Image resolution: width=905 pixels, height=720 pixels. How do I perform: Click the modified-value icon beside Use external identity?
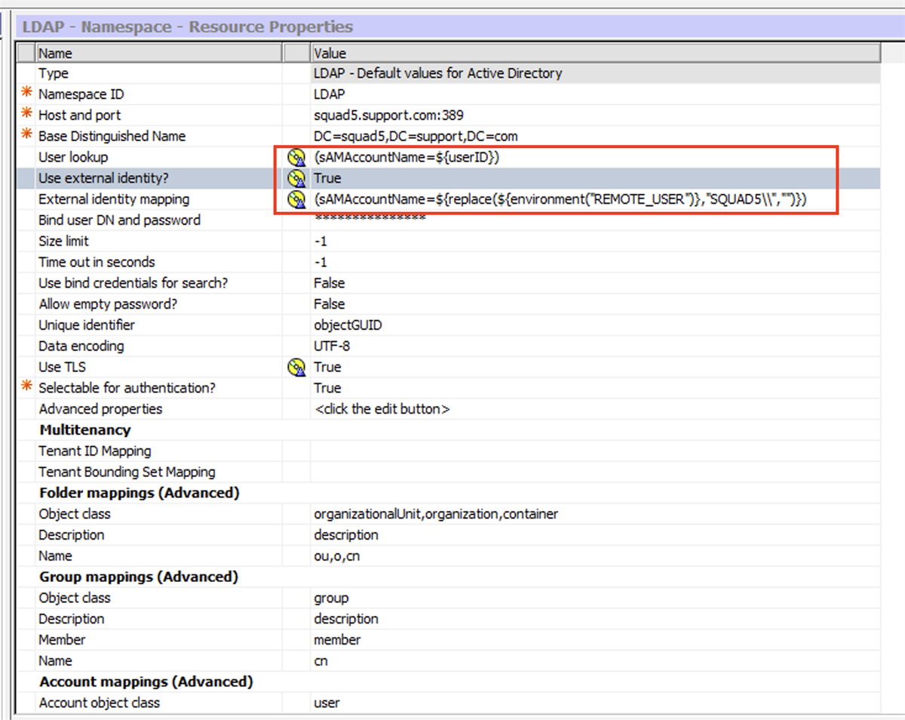pyautogui.click(x=296, y=179)
